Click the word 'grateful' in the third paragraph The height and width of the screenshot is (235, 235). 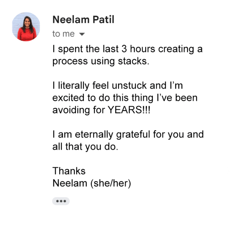[x=133, y=134]
